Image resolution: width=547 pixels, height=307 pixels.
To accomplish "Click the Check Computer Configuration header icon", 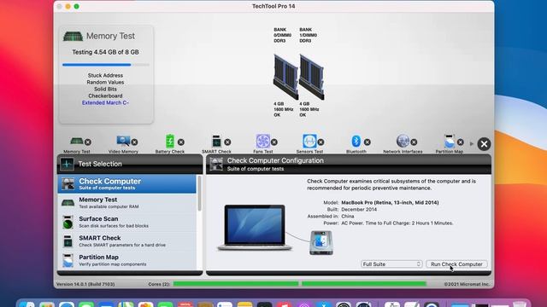I will pyautogui.click(x=216, y=164).
